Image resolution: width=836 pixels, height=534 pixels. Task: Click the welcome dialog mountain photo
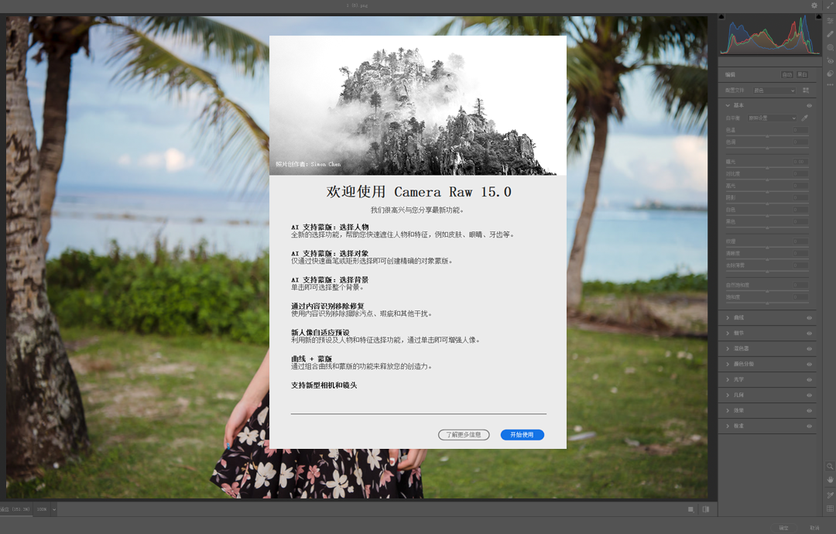(418, 105)
